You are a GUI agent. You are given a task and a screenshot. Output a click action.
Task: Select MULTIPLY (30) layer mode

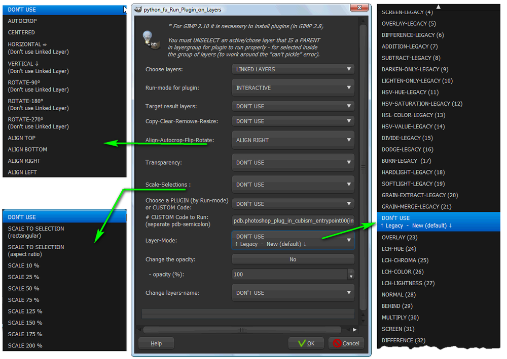439,318
